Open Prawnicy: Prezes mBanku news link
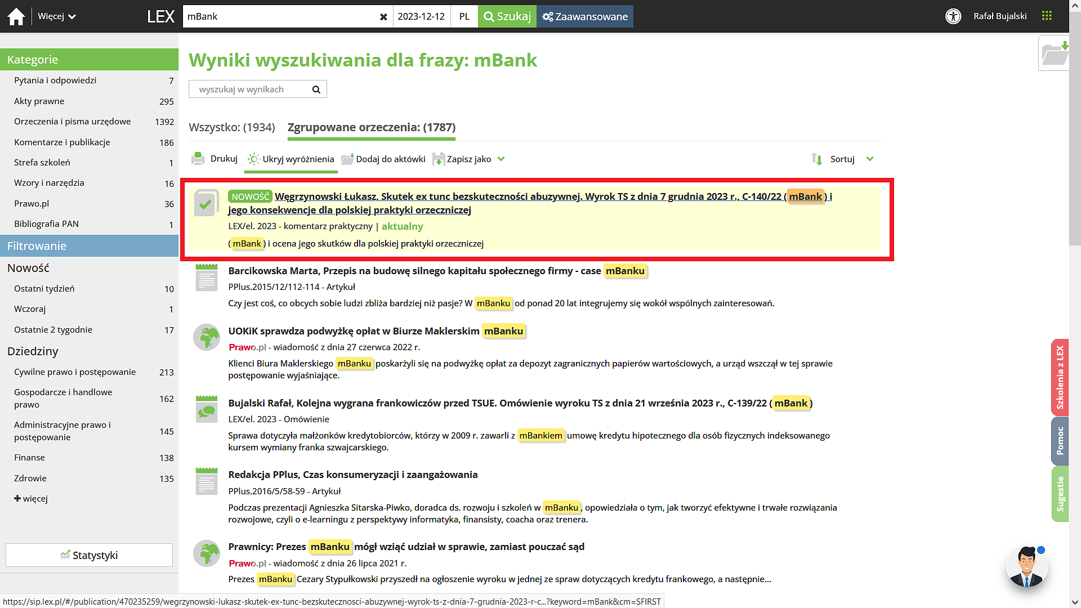This screenshot has width=1081, height=608. click(x=406, y=547)
